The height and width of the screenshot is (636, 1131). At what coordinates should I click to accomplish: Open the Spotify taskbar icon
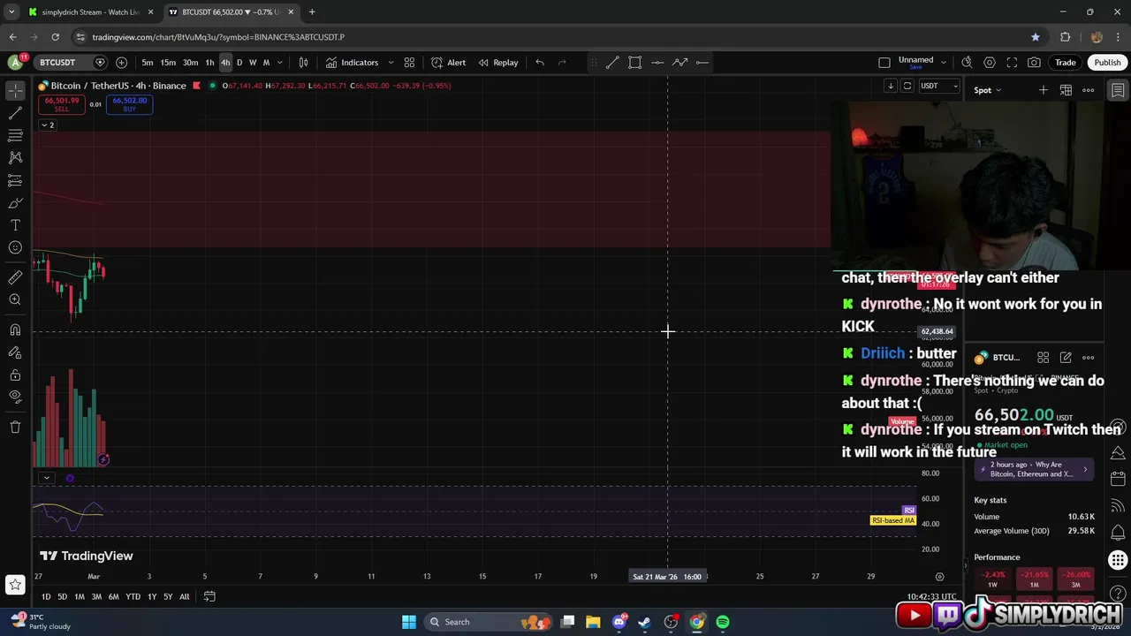coord(723,622)
